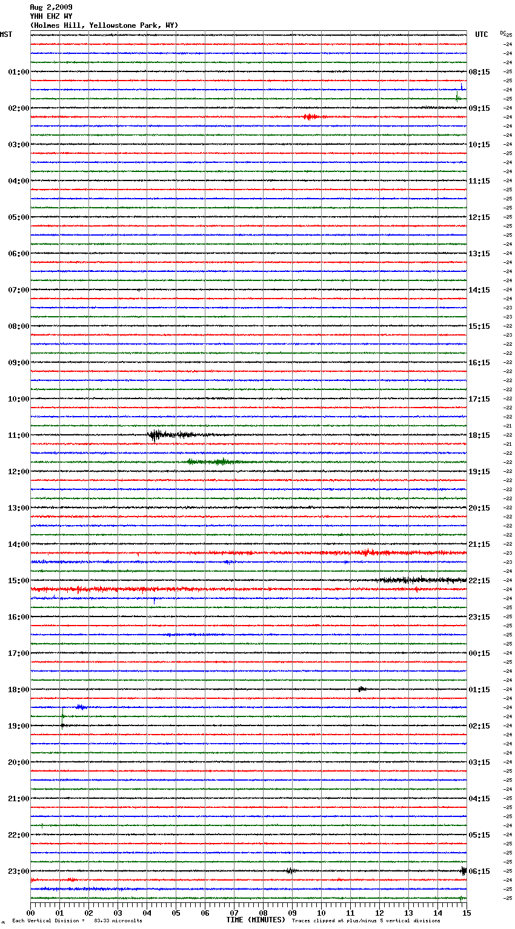Click the 12:15 UTC time label
The width and height of the screenshot is (515, 929).
pyautogui.click(x=479, y=217)
